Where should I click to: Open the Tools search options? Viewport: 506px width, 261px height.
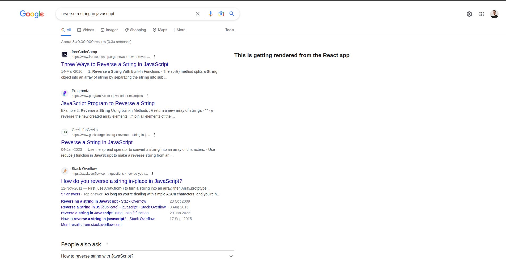point(229,30)
